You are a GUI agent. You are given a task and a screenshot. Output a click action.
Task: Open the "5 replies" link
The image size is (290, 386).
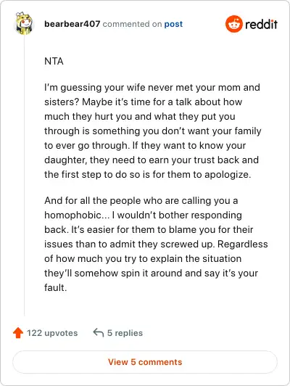(125, 333)
